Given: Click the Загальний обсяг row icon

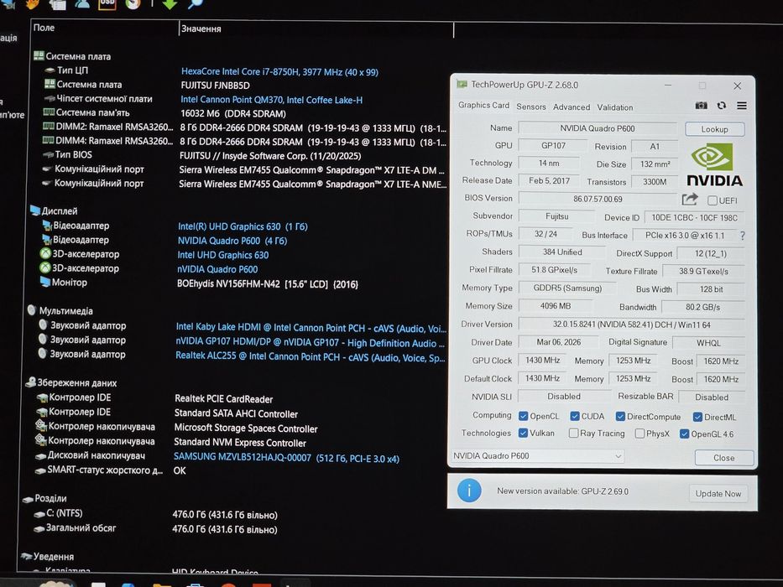Looking at the screenshot, I should [39, 528].
